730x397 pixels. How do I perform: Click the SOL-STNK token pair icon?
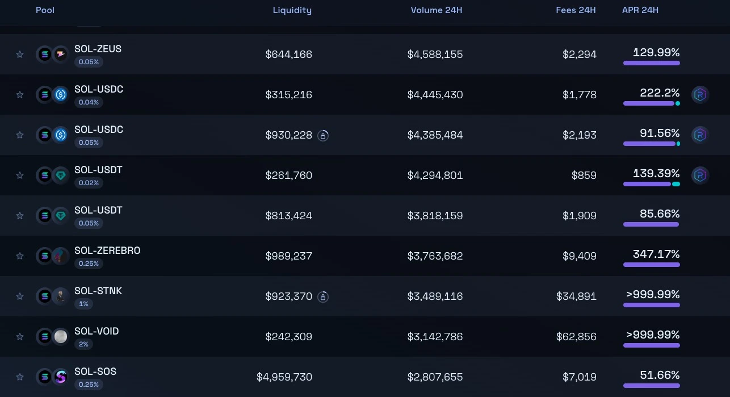click(x=52, y=296)
